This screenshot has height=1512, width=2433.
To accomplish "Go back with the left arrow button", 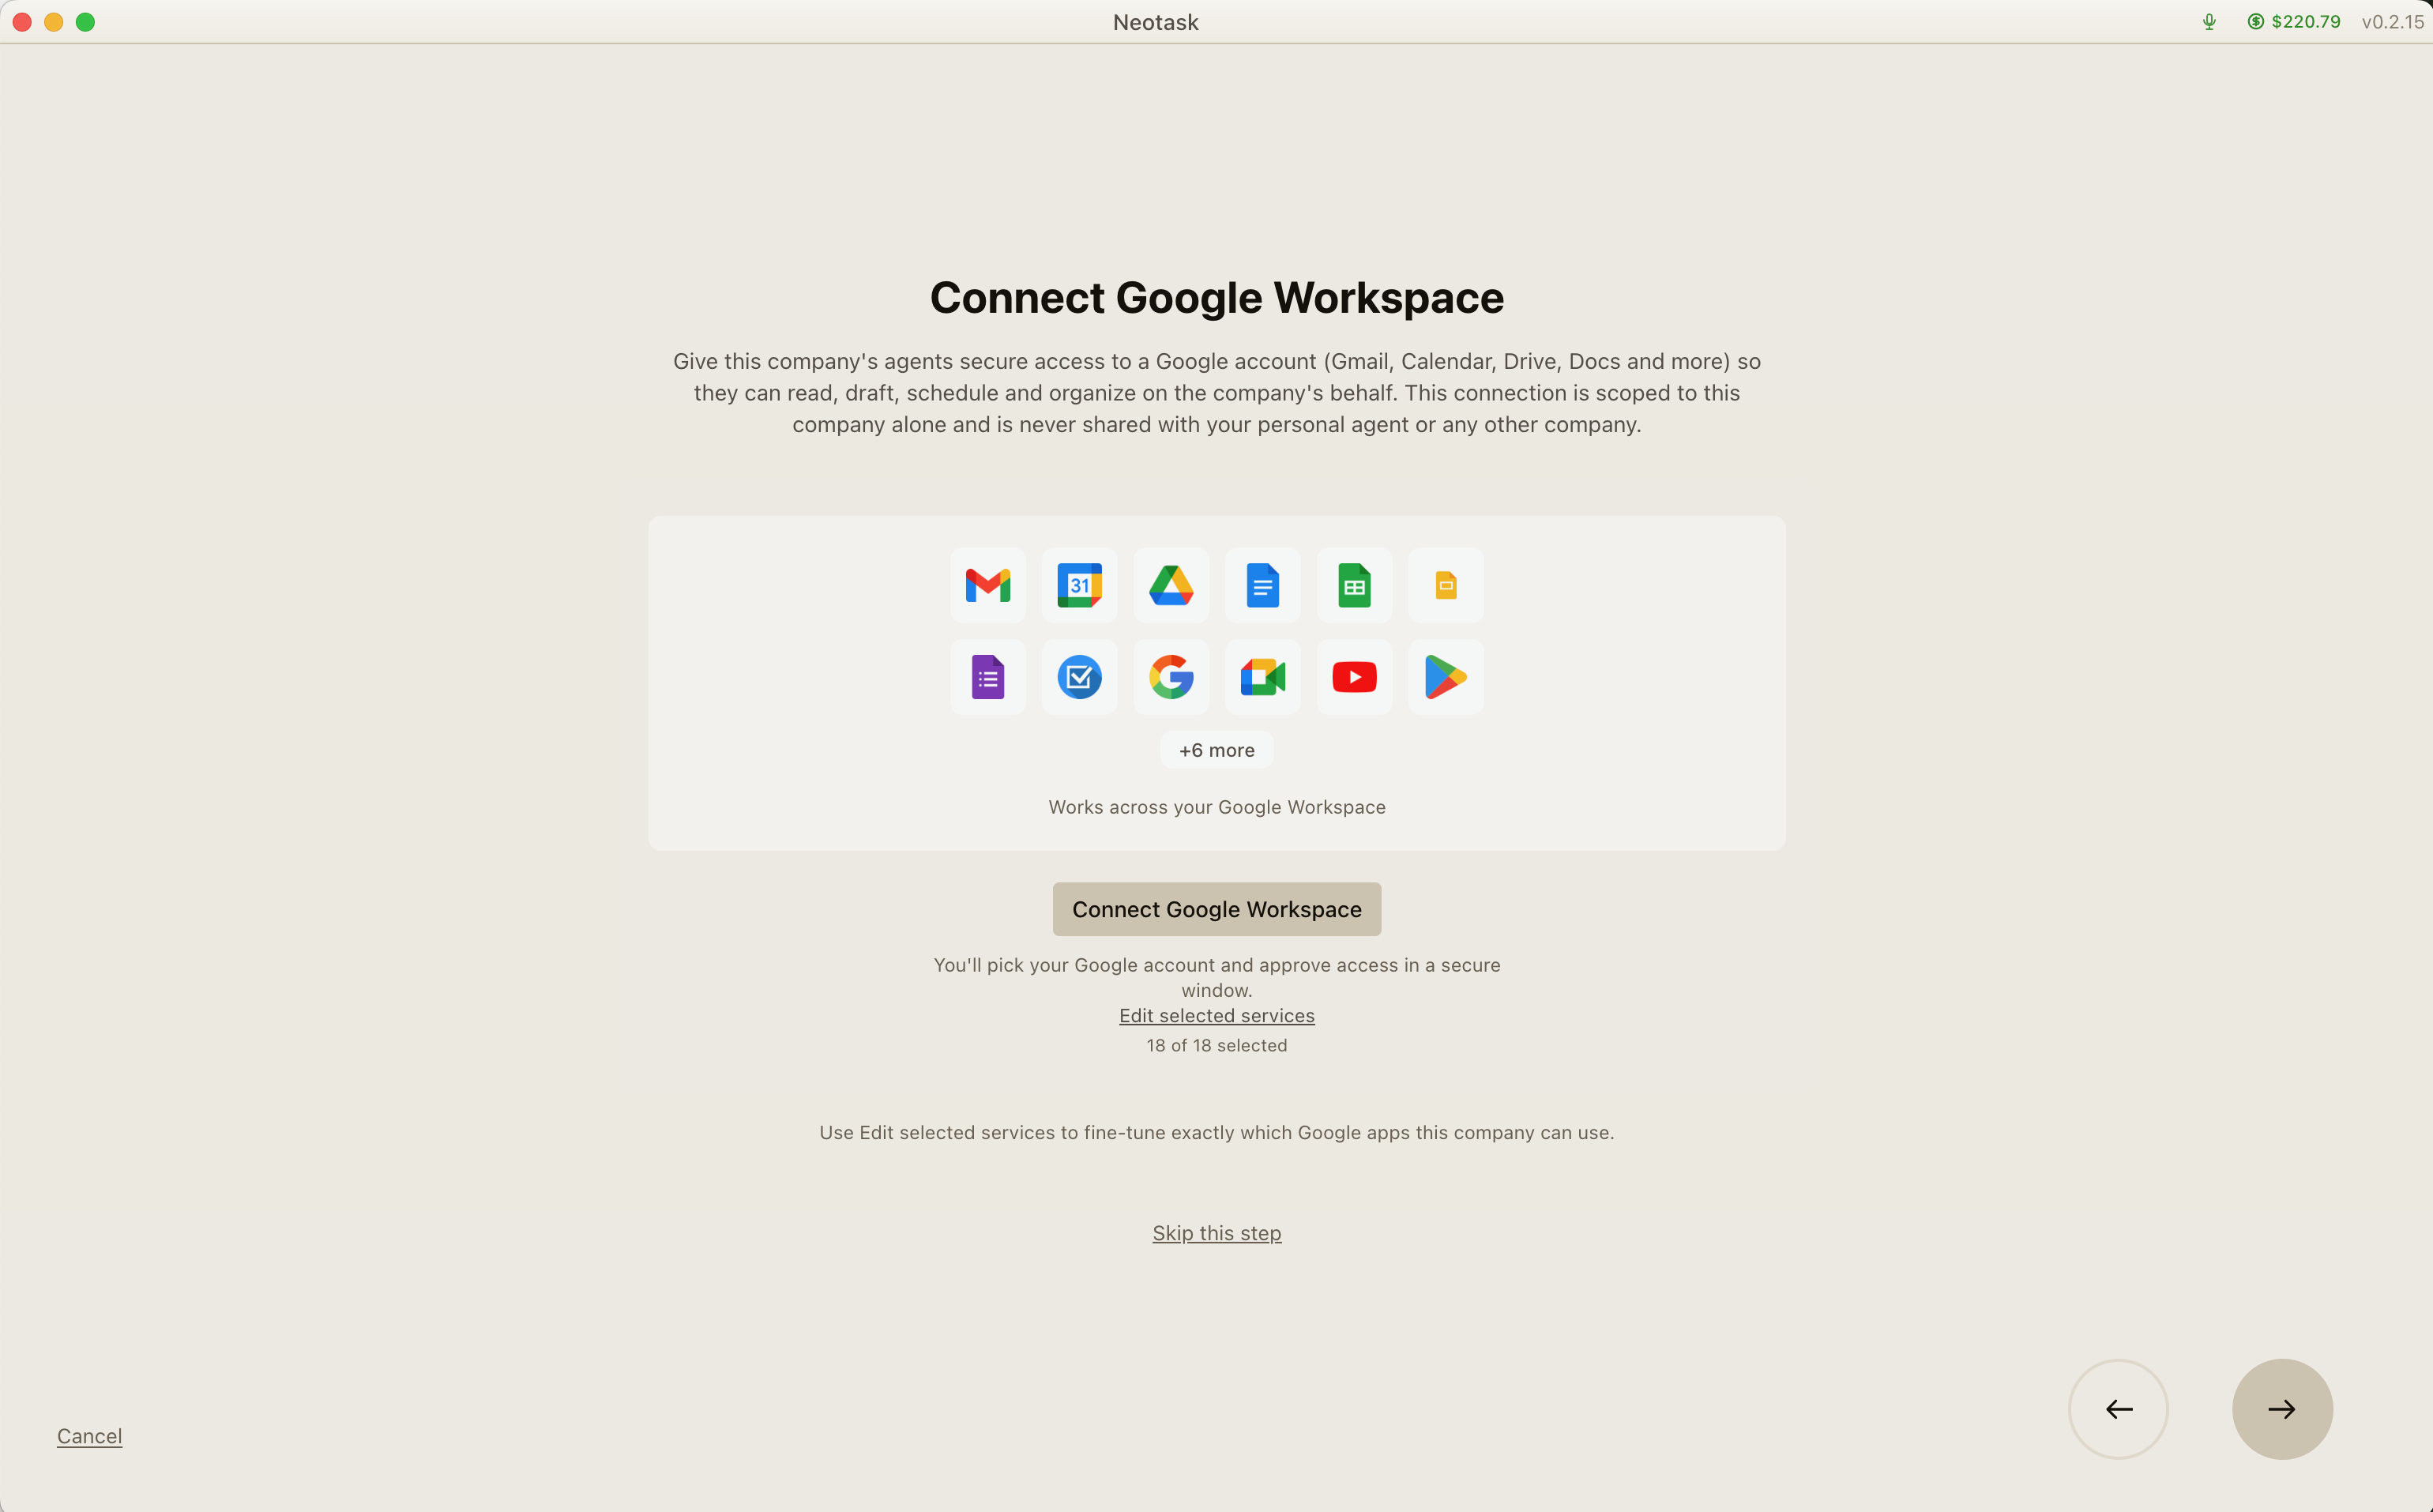I will point(2118,1409).
